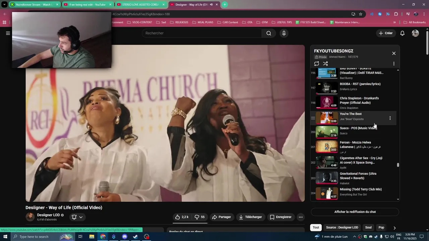429x241 pixels.
Task: Open YouTube notifications bell
Action: pos(403,33)
